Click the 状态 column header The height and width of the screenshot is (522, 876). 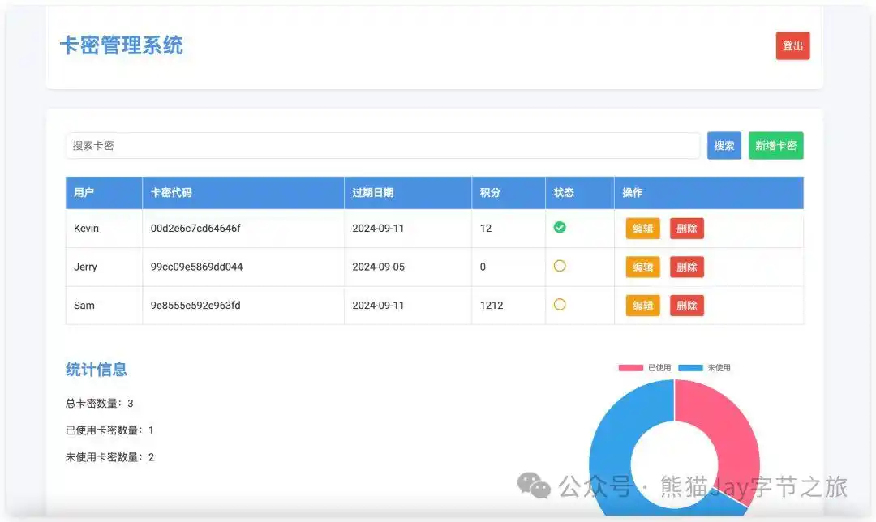(565, 192)
